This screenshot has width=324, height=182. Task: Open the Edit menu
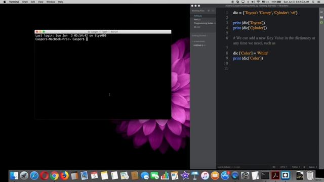click(x=32, y=2)
